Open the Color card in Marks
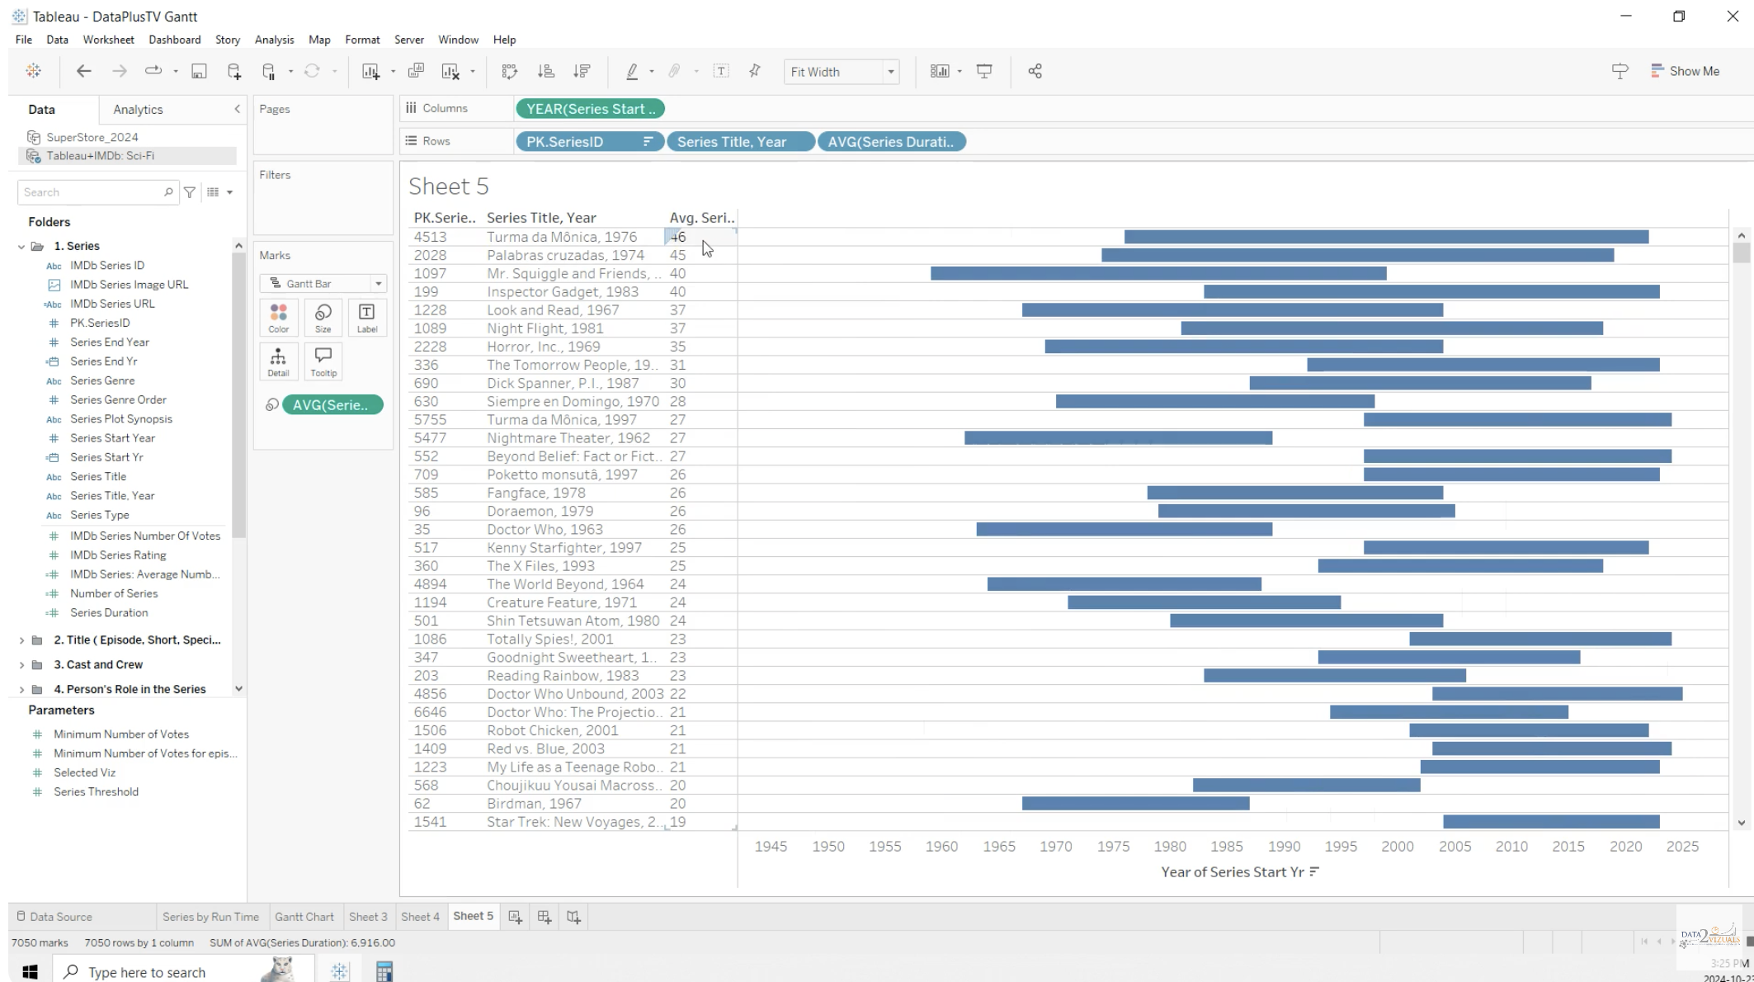Image resolution: width=1754 pixels, height=982 pixels. (279, 317)
